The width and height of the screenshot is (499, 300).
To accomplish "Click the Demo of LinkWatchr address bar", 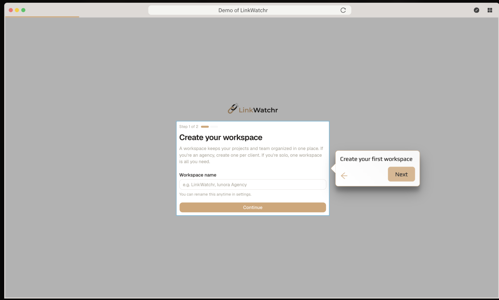I will [250, 10].
